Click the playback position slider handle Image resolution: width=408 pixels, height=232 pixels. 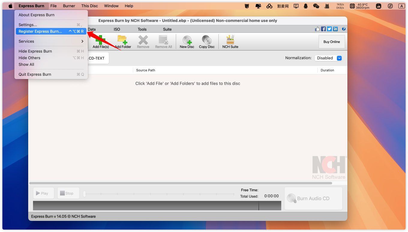85,194
